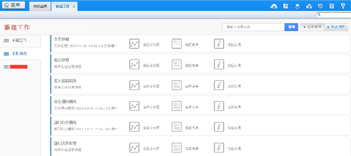Open 流程设计图 icon for 文件处理
This screenshot has height=156, width=351.
[134, 44]
